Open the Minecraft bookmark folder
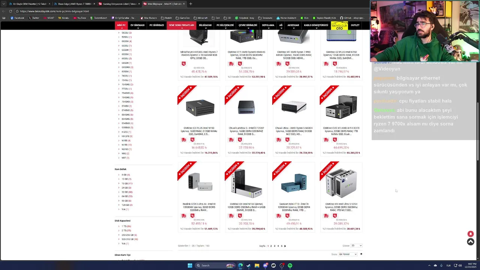The width and height of the screenshot is (480, 270). (200, 18)
